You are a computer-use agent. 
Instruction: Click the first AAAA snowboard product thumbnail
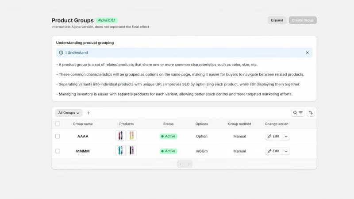120,136
